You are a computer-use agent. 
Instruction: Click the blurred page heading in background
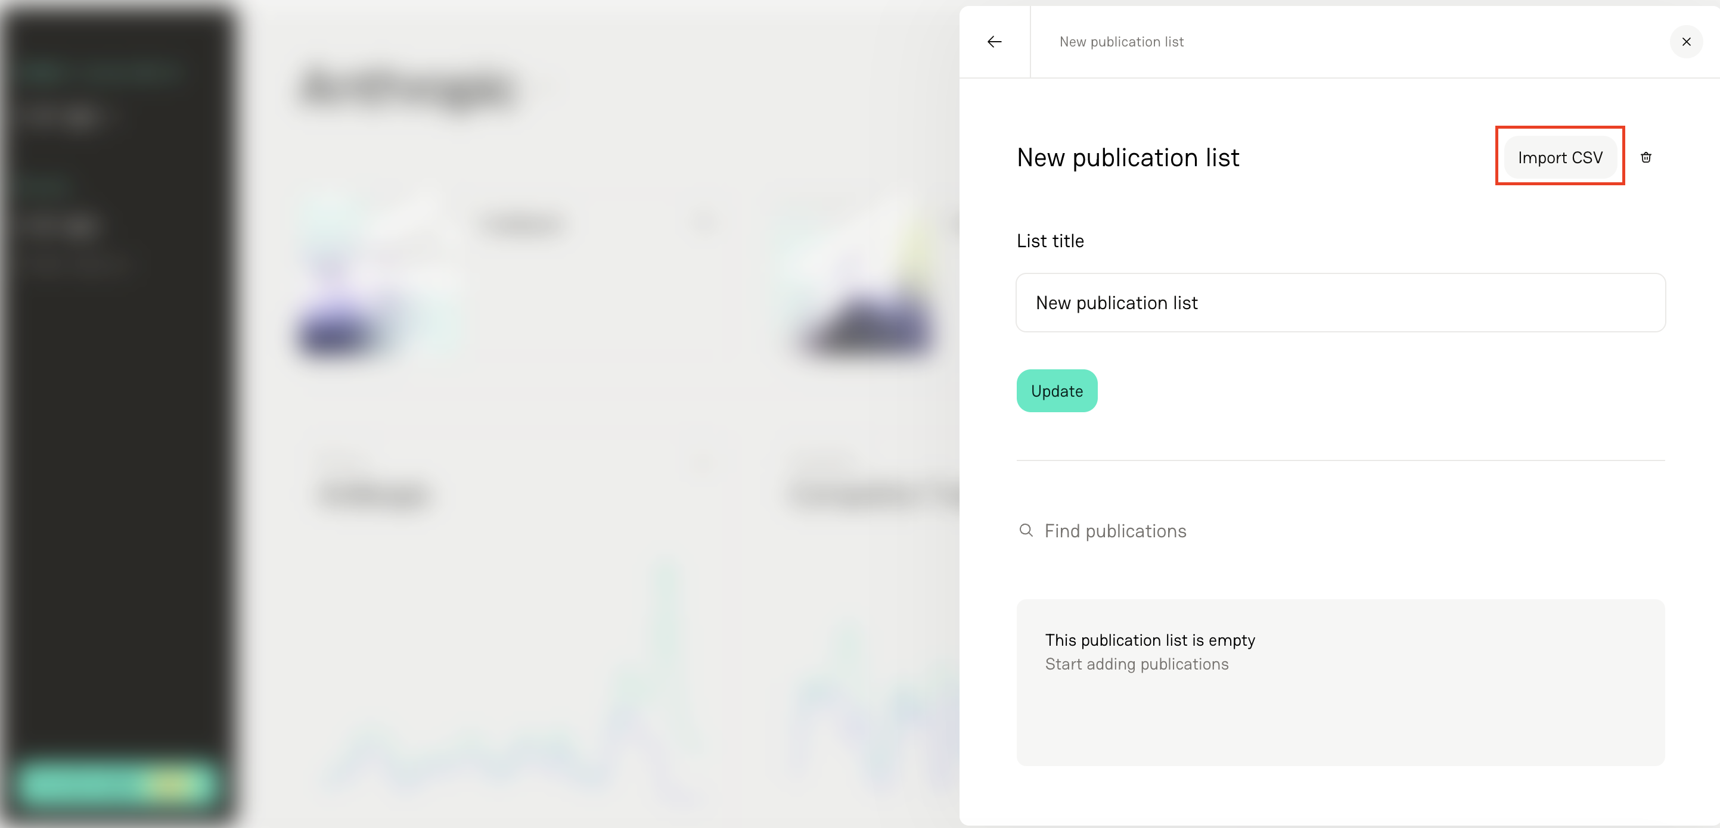[407, 88]
